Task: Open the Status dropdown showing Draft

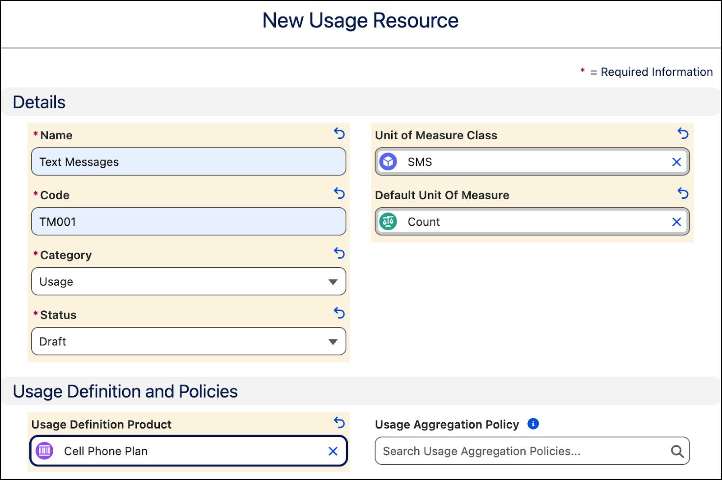Action: click(189, 342)
